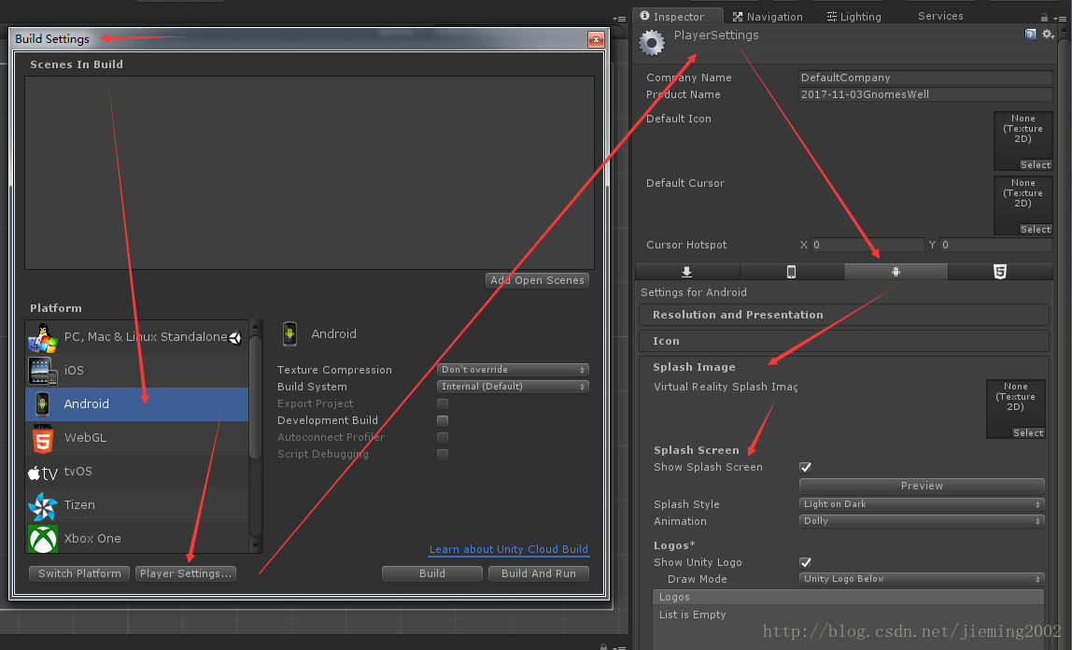Select the iOS platform row
1072x650 pixels.
point(136,371)
